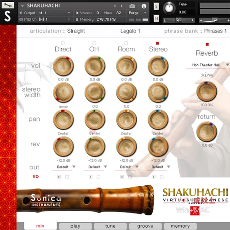Click the OH stereo width knob

[x=95, y=92]
